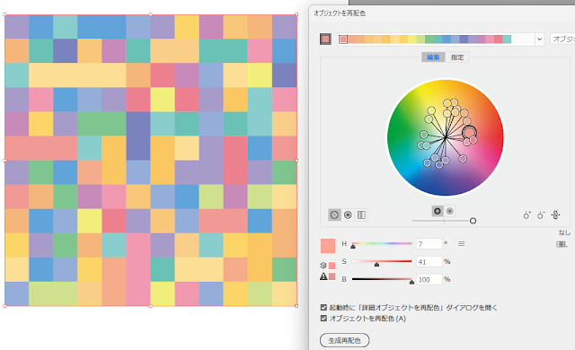Click the wide pale yellow rectangle in artwork
Viewport: 575px width, 350px height.
(77, 75)
